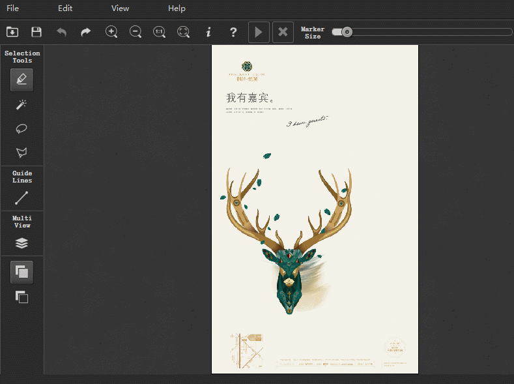Fit image to screen with zoom-fit icon
Image resolution: width=514 pixels, height=384 pixels.
pyautogui.click(x=183, y=32)
